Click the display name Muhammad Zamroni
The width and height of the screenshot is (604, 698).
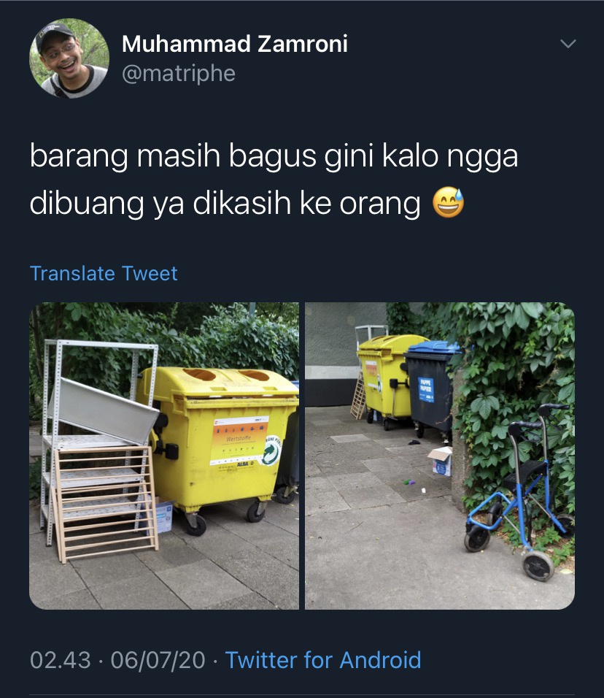click(x=235, y=44)
